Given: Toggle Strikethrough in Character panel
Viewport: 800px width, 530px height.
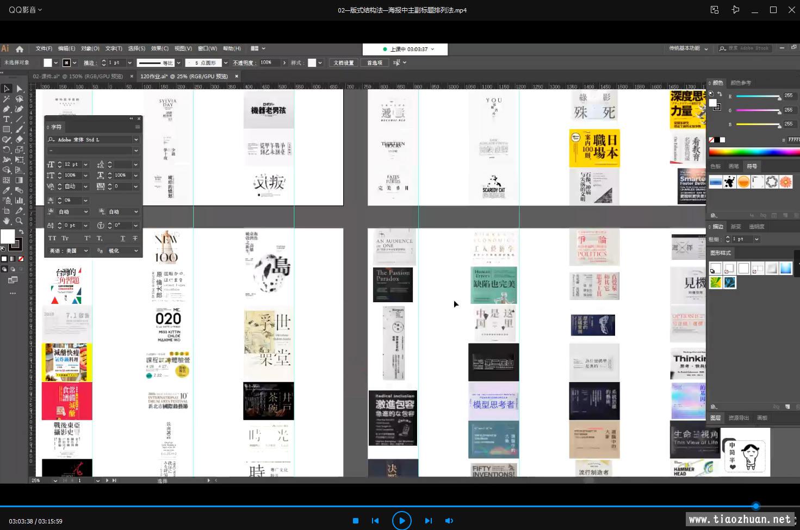Looking at the screenshot, I should pos(135,238).
